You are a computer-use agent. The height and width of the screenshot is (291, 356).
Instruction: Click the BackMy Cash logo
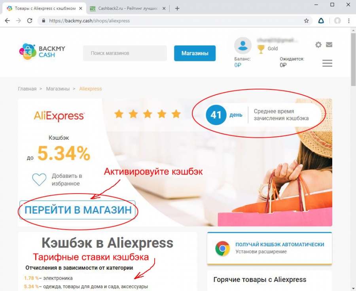pyautogui.click(x=42, y=51)
